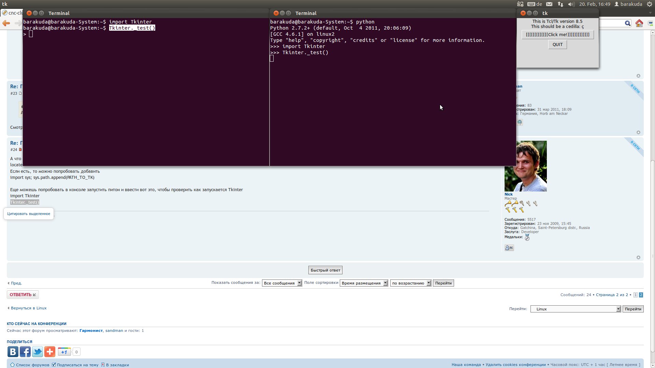Click 'Цитировать выделенное' popup link

pyautogui.click(x=29, y=214)
